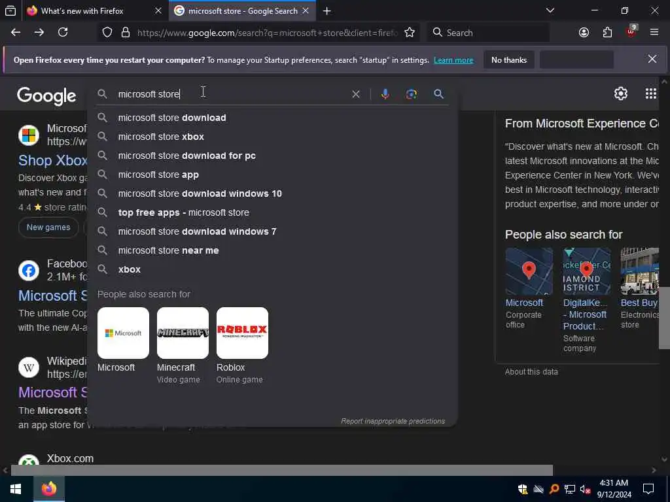670x502 pixels.
Task: Clear the Google search box text
Action: (x=355, y=94)
